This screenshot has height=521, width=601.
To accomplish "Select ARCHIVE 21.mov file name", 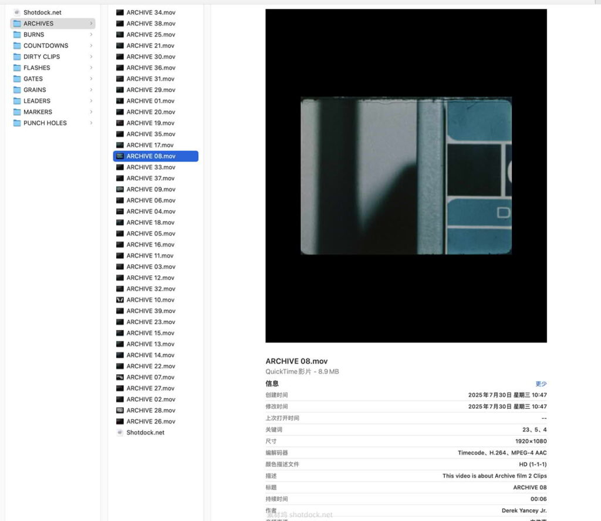I will [150, 46].
